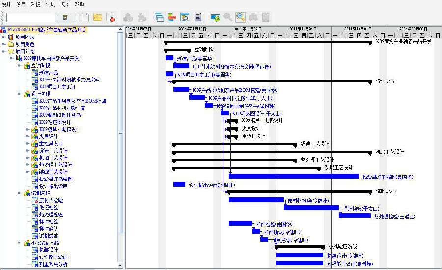
Task: Click the refresh screen icon with green arrows
Action: (216, 18)
